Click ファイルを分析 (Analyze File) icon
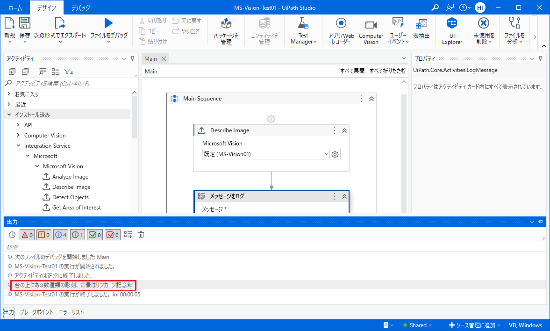The image size is (550, 331). 514,23
